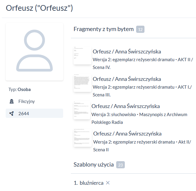Click the Fikcyjny label
196x191 pixels.
click(x=27, y=101)
